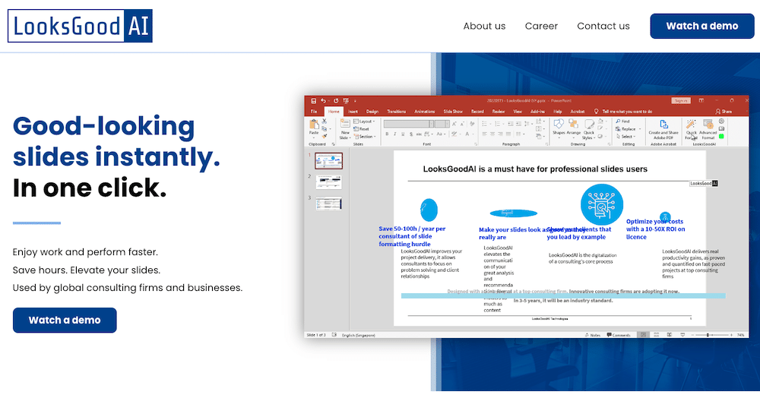Screen dimensions: 760x420
Task: Click the Format Painter brush icon
Action: tap(325, 137)
